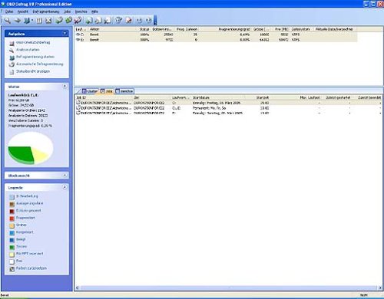
Task: Click the Fragmentiert red legend swatch
Action: click(x=12, y=219)
